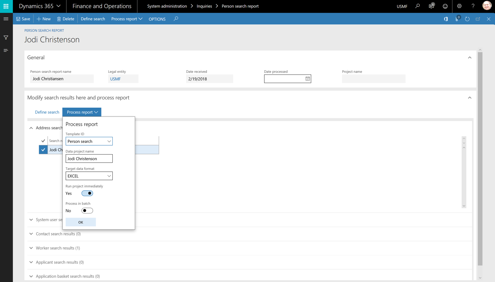Click Define search in action pane

(x=93, y=19)
